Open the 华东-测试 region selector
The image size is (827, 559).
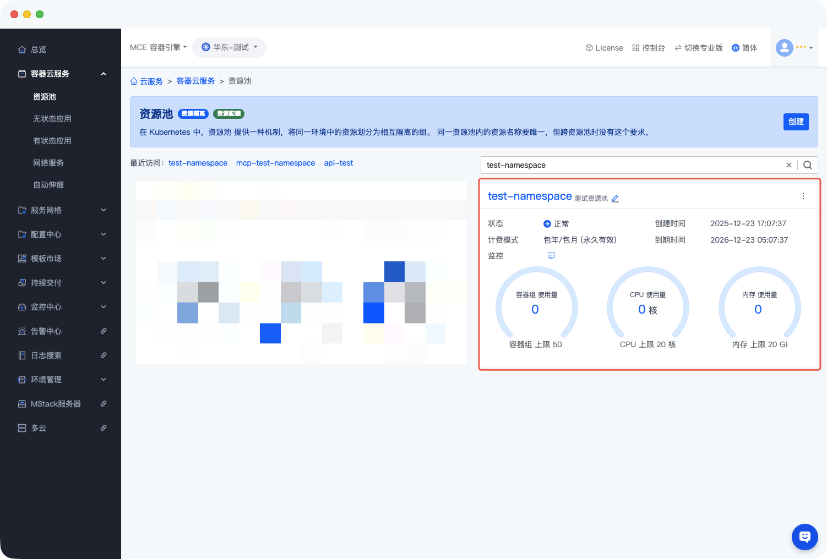pos(229,47)
